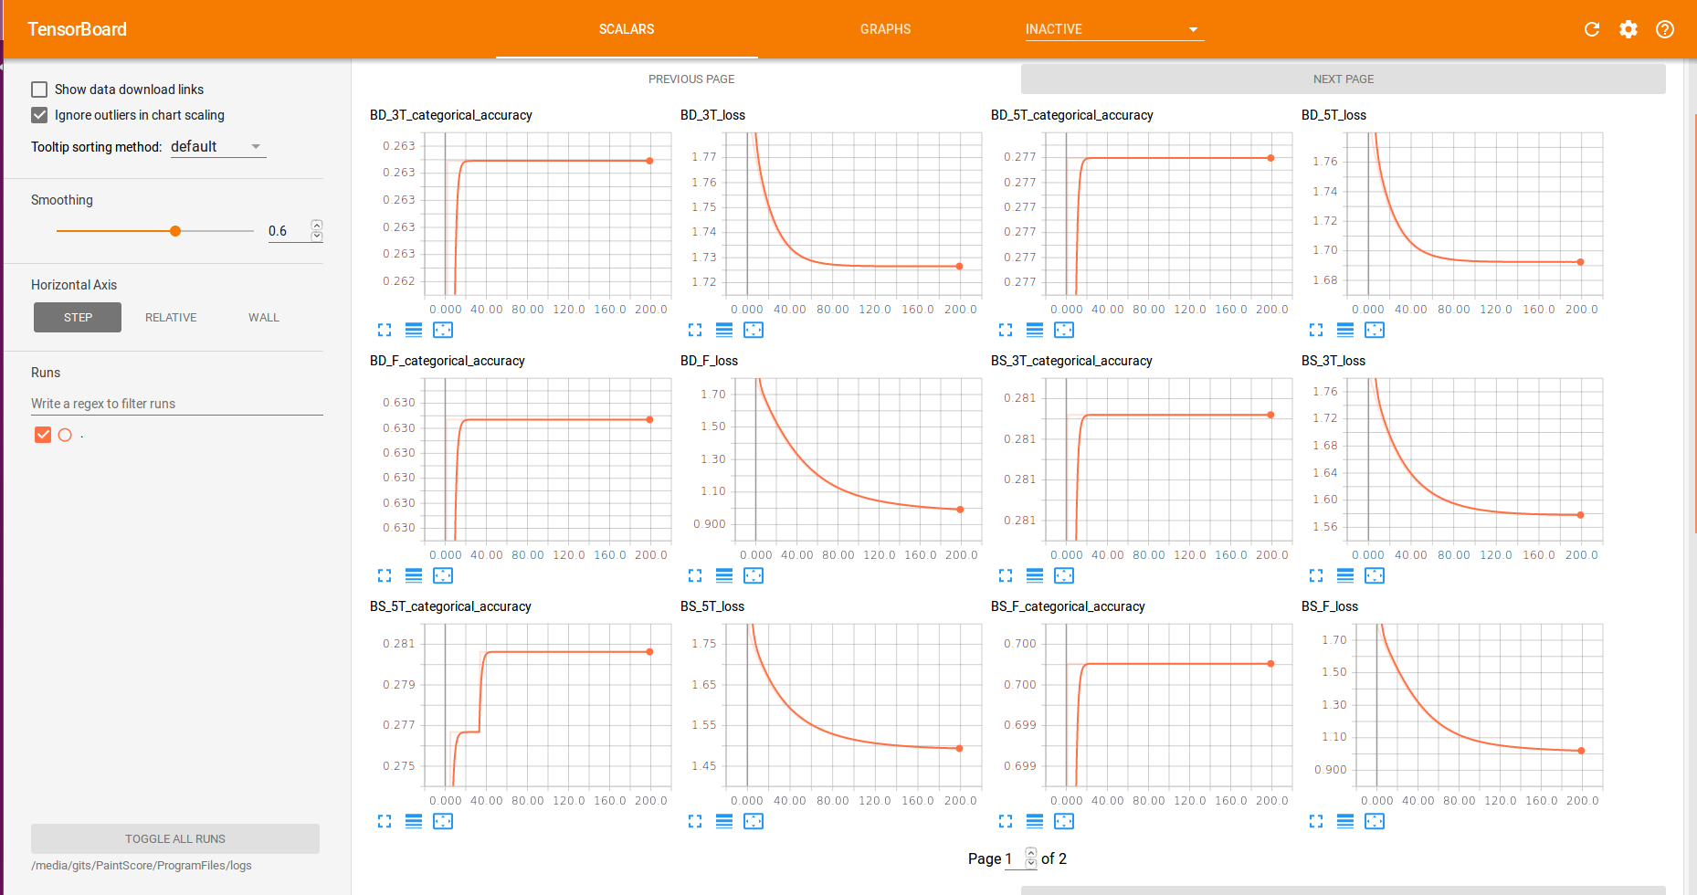Switch to the SCALARS tab
The height and width of the screenshot is (895, 1697).
627,29
